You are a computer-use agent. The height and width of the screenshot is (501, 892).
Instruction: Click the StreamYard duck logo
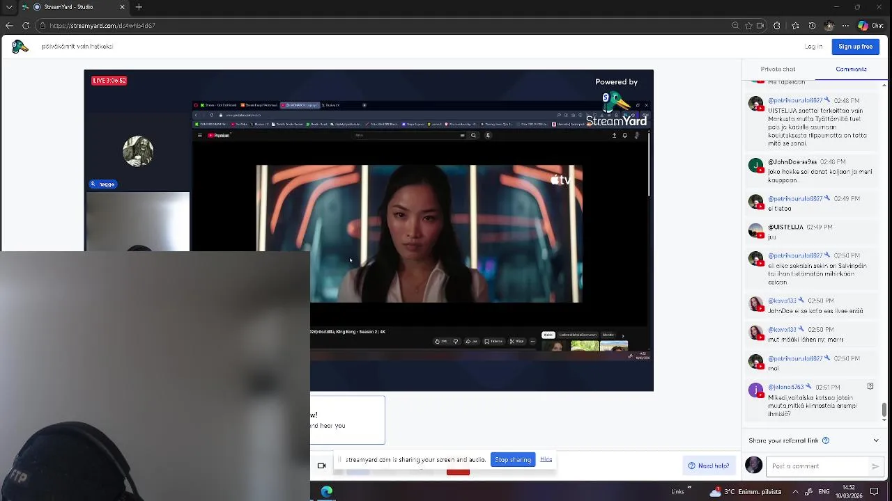20,47
